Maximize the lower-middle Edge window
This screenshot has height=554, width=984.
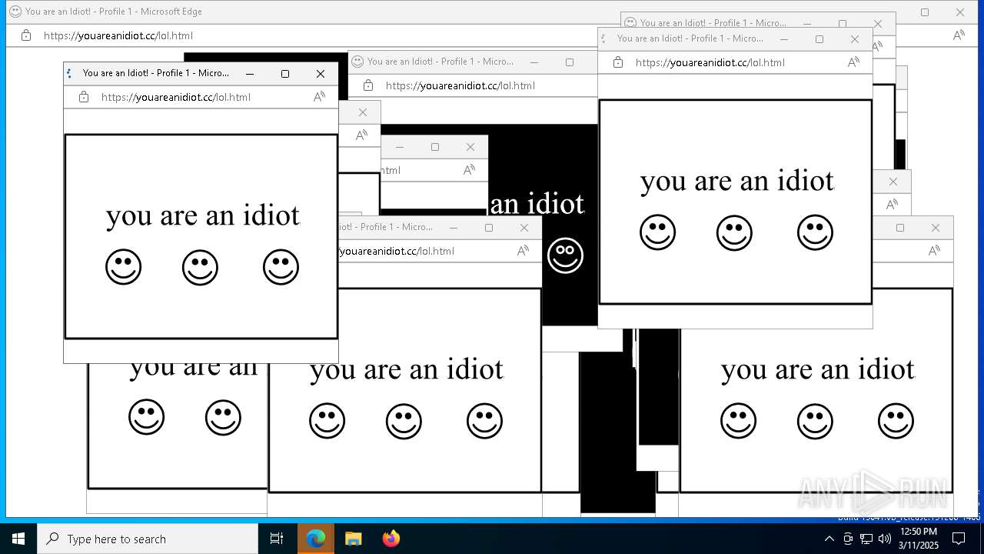point(489,228)
